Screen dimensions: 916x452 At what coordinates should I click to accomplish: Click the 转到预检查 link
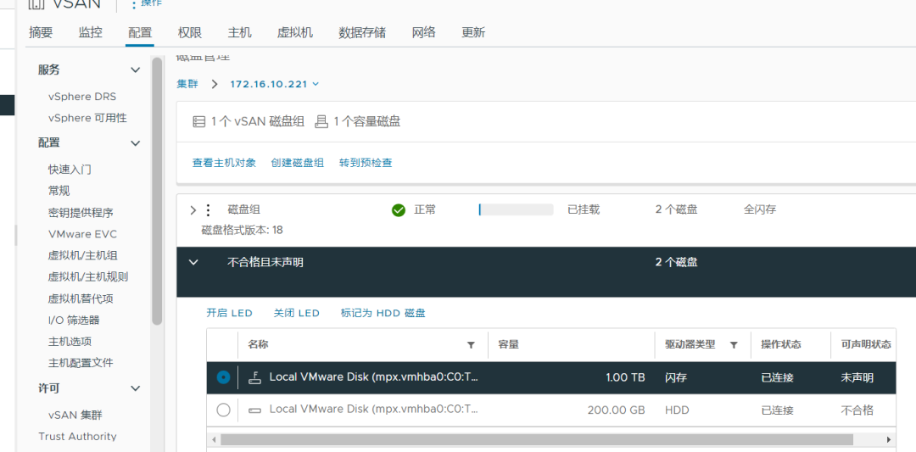click(x=366, y=163)
